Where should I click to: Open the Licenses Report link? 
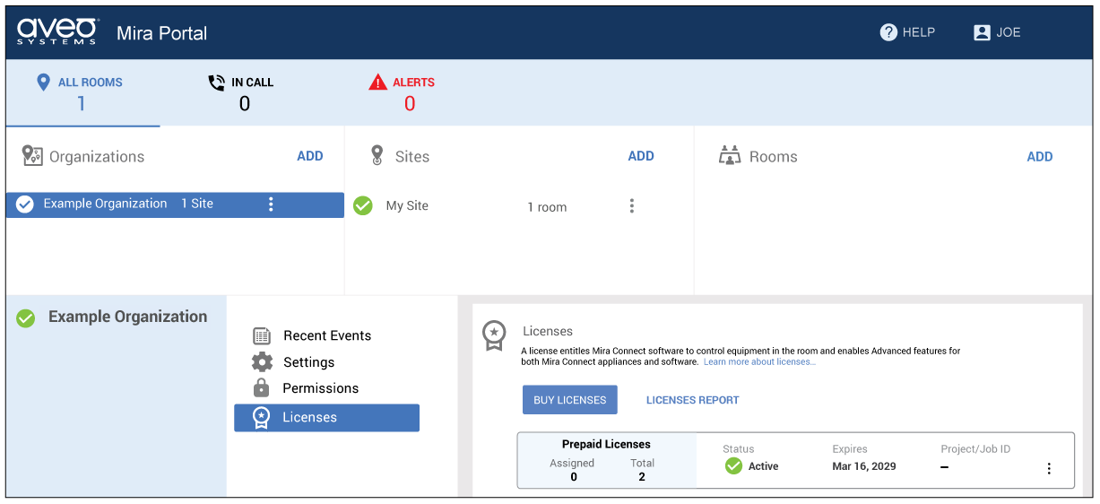click(692, 400)
